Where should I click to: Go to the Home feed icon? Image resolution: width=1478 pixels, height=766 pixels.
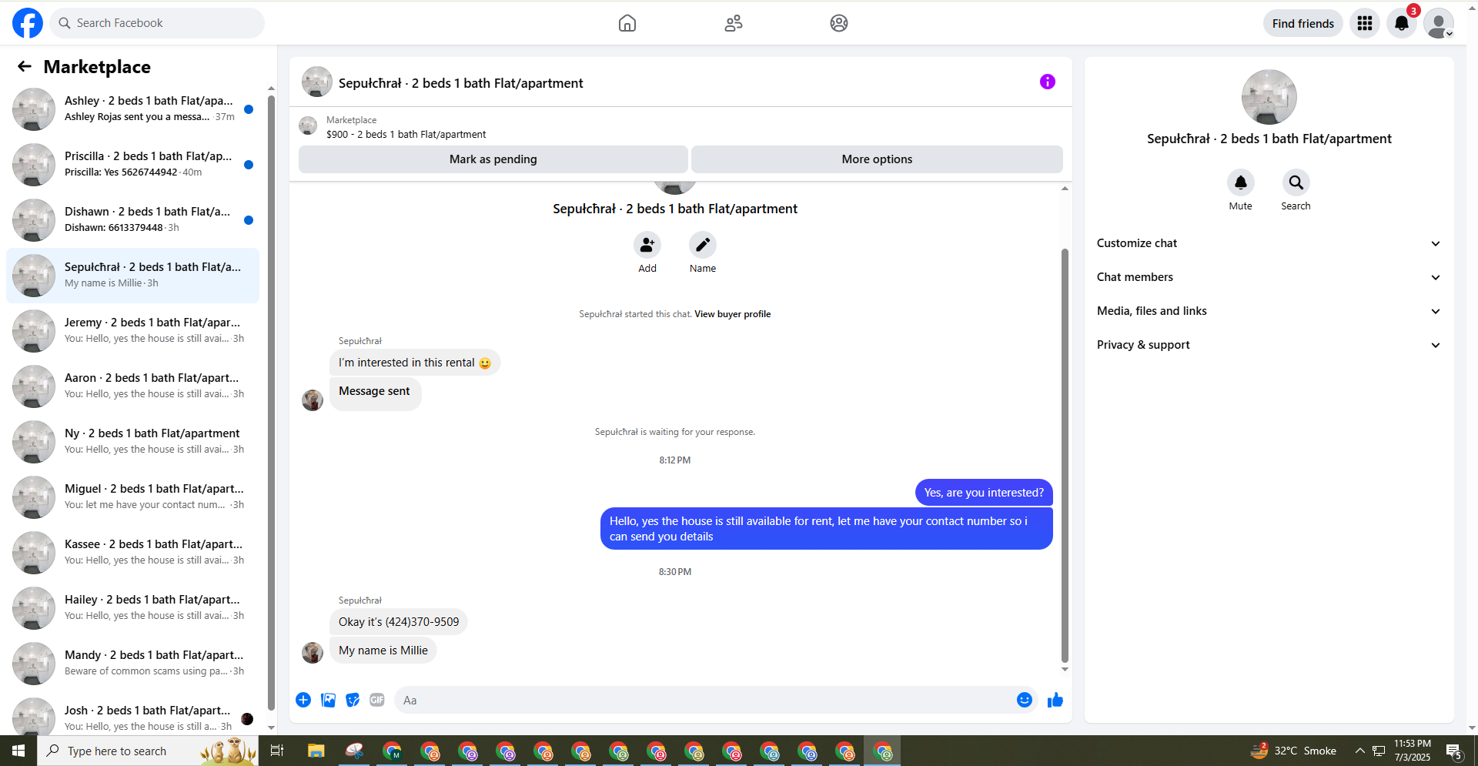click(x=627, y=23)
